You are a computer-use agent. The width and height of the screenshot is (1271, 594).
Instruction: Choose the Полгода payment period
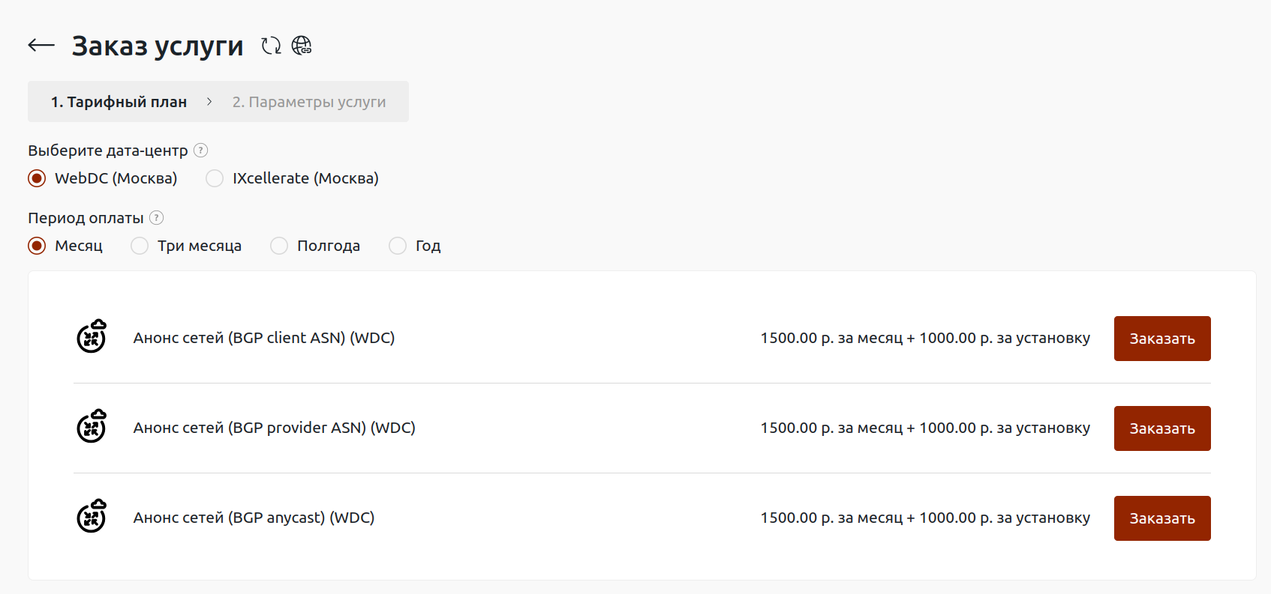pos(279,246)
